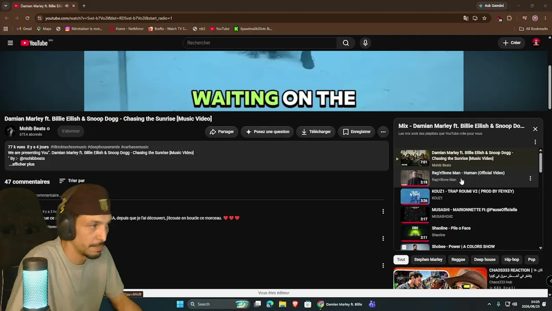552x311 pixels.
Task: Click the Ask Gemini button
Action: click(x=491, y=6)
